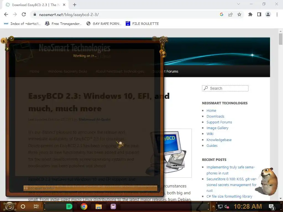Open Cortana circle on taskbar
The image size is (283, 212).
pos(23,206)
